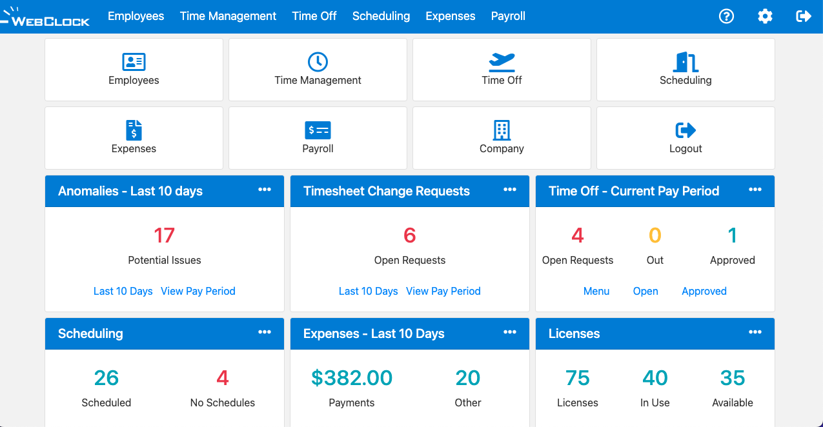Click the Payroll dollar check icon
This screenshot has width=823, height=427.
(x=318, y=130)
